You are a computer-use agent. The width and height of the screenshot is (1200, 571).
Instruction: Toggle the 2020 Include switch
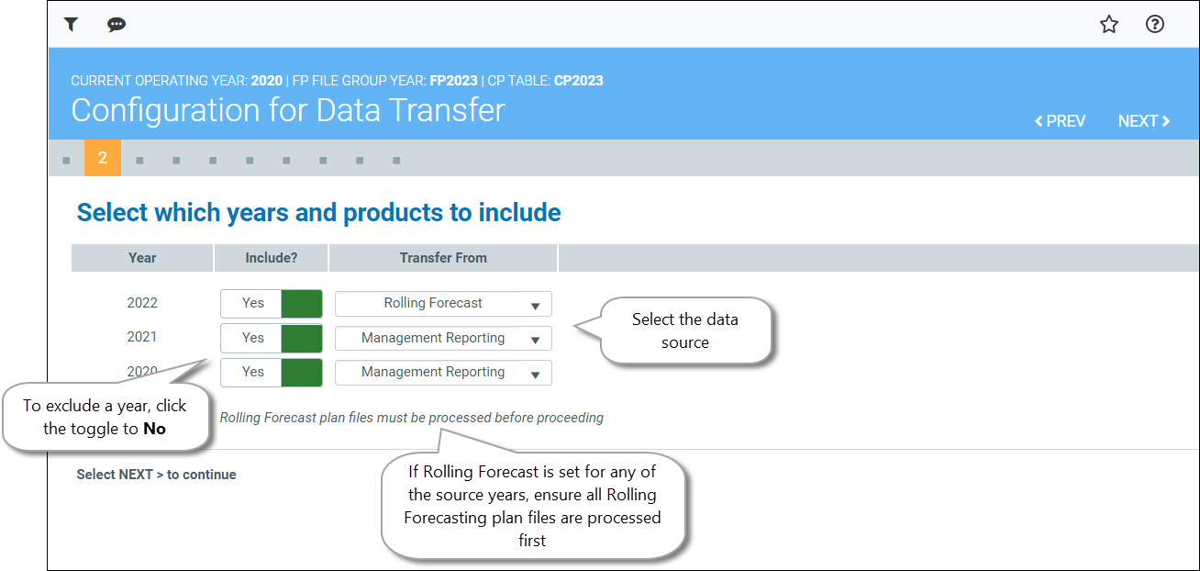pyautogui.click(x=272, y=372)
